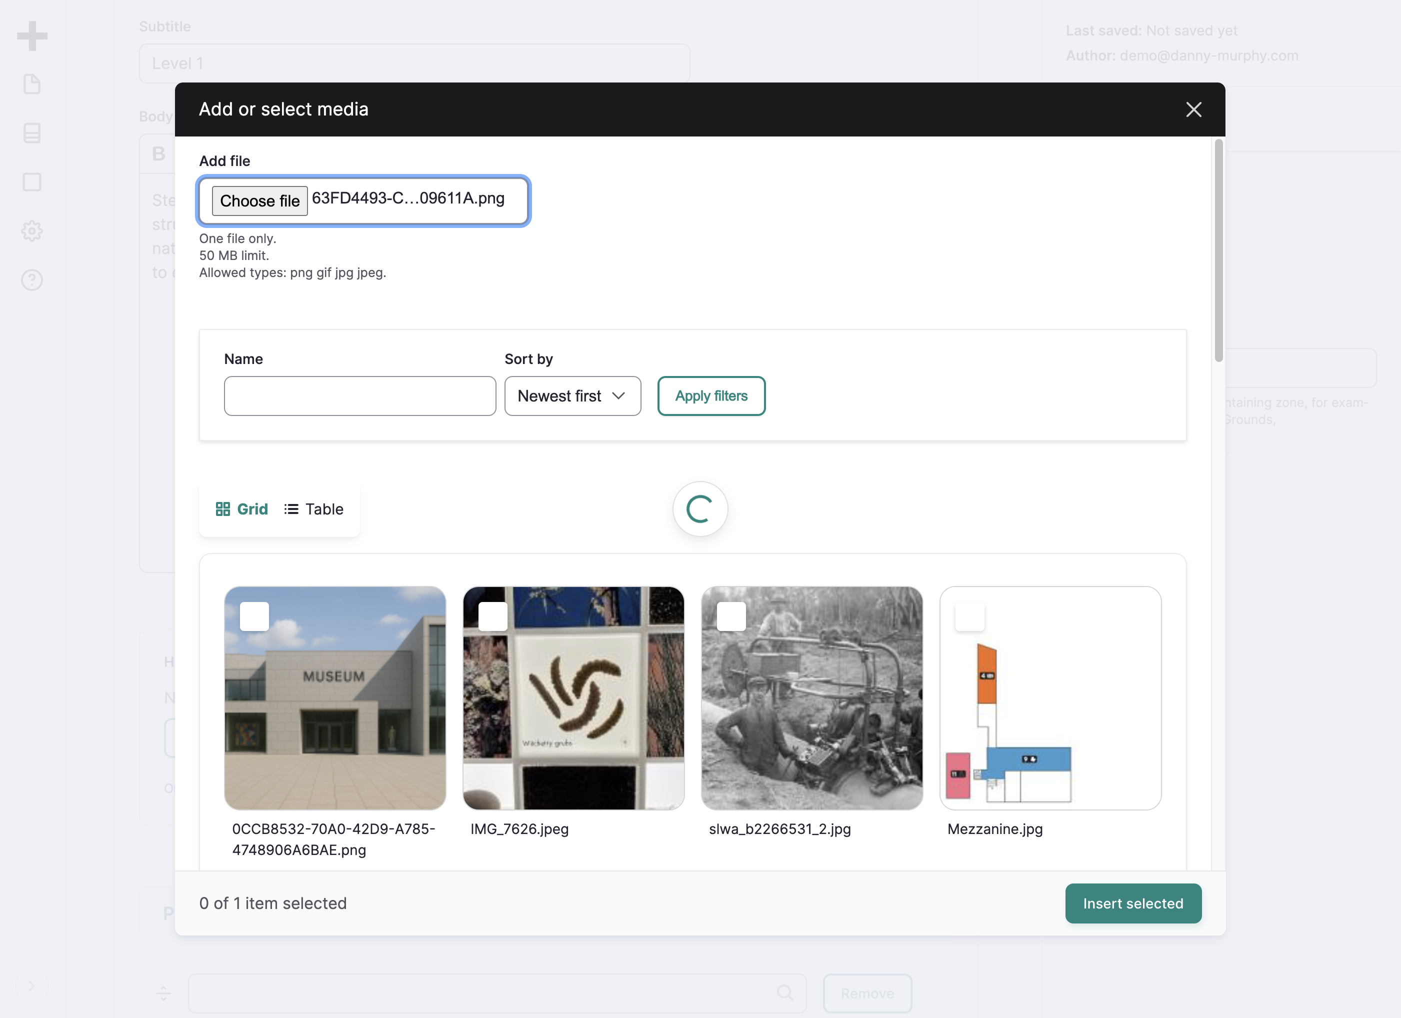Select the black and white historical photo thumbnail

pyautogui.click(x=811, y=698)
